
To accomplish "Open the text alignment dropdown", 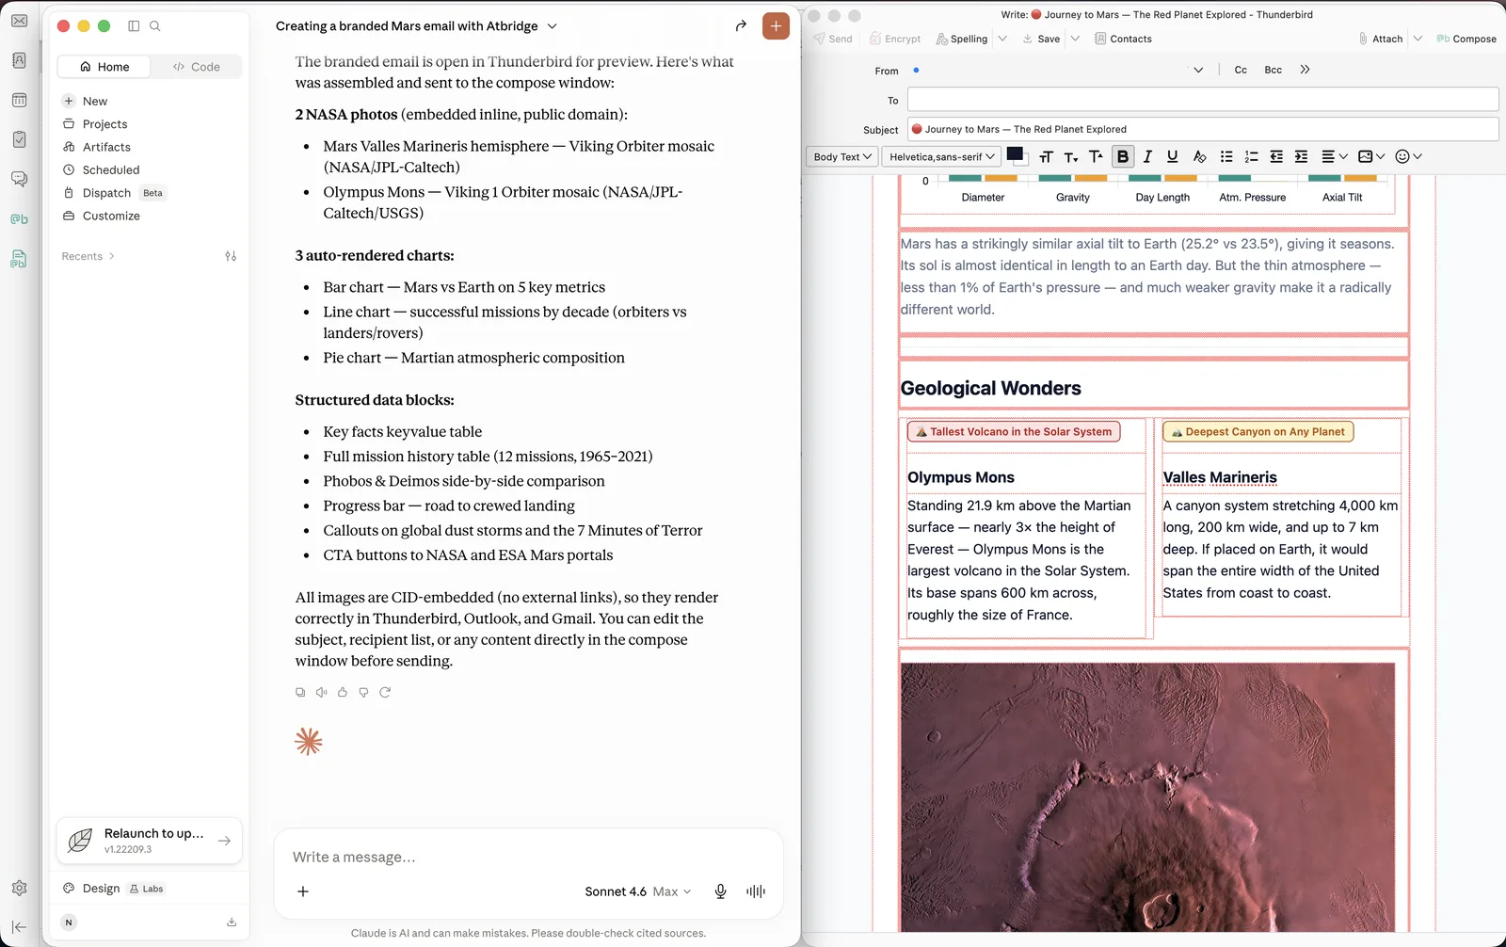I will (x=1335, y=157).
